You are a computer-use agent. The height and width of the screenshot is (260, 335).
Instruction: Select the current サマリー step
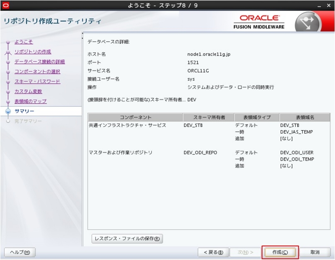click(x=24, y=111)
